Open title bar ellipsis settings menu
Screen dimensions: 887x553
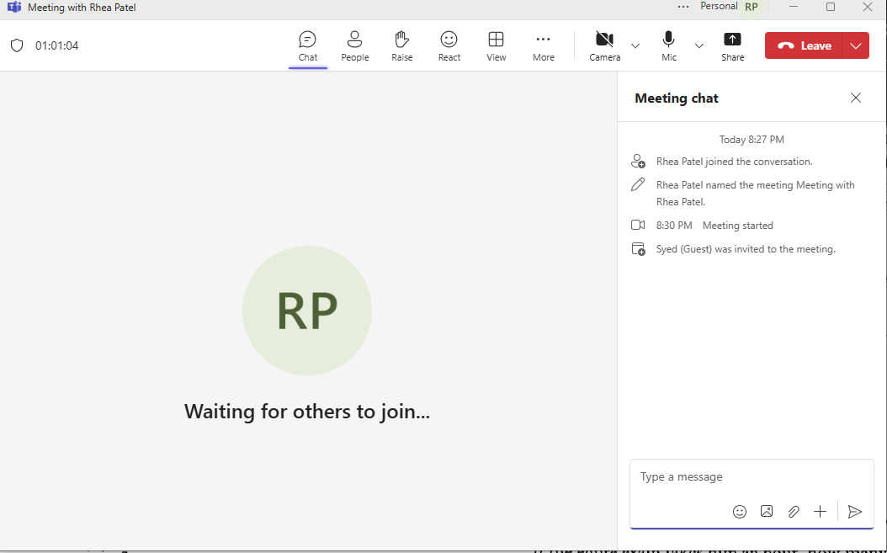point(683,7)
